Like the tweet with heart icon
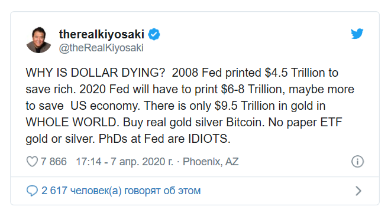391x216 pixels. pos(32,162)
